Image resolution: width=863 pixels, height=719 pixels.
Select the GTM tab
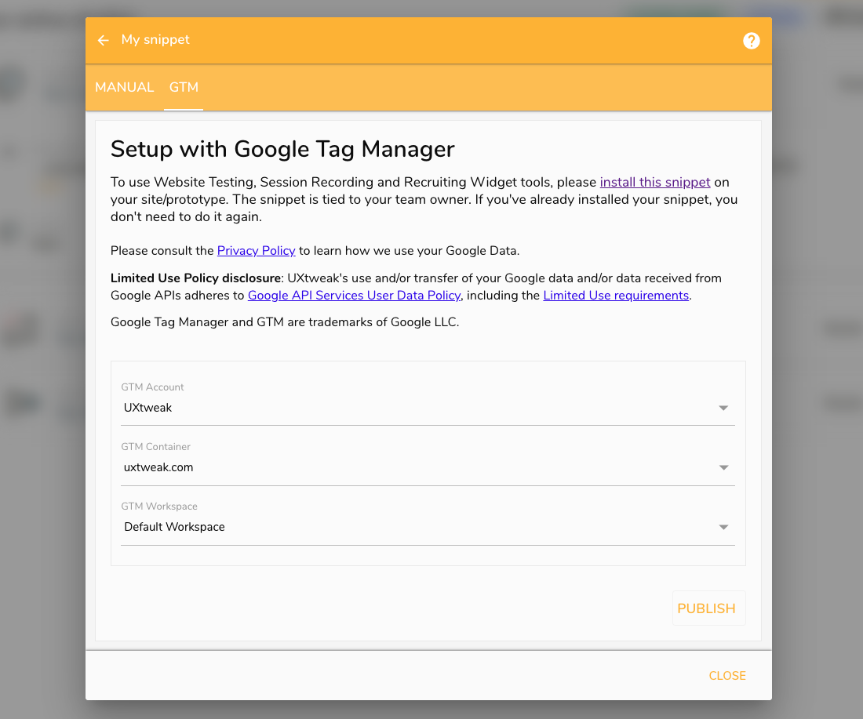184,88
